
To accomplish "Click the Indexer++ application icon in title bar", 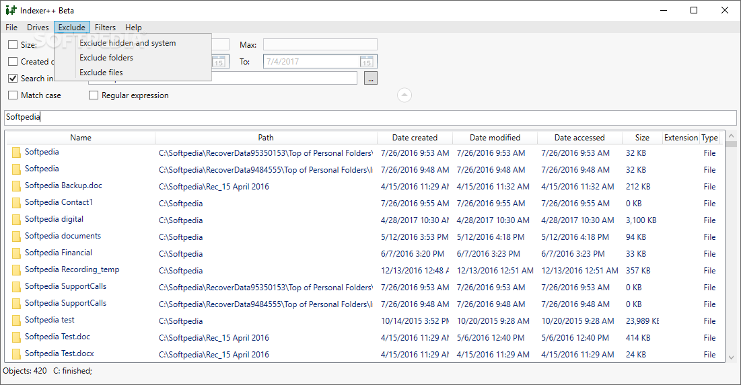I will pyautogui.click(x=11, y=10).
